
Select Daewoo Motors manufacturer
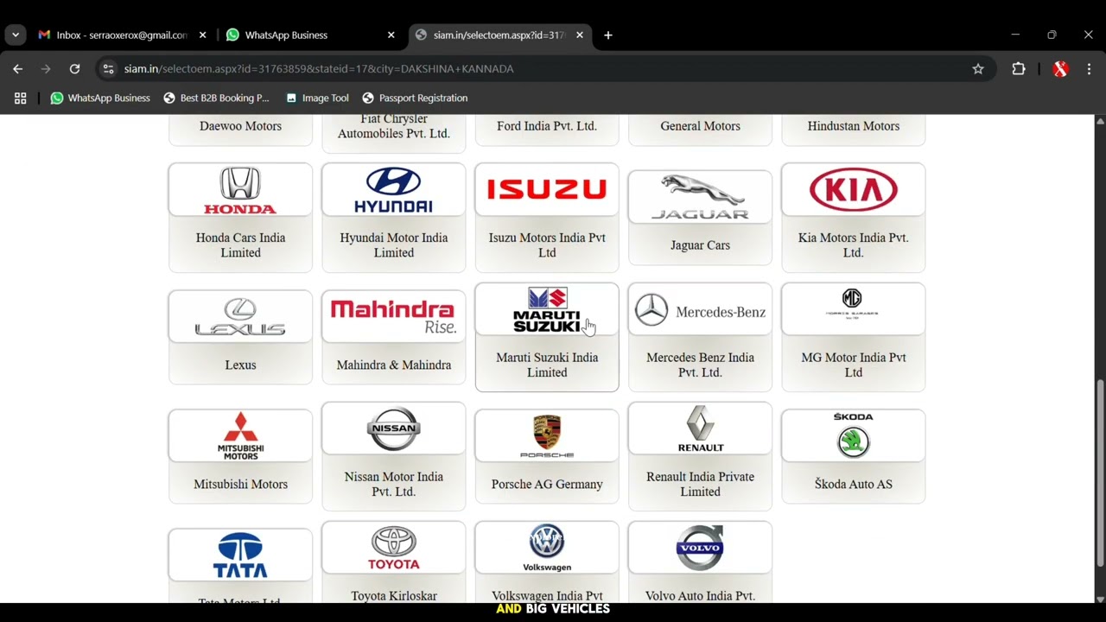point(240,126)
